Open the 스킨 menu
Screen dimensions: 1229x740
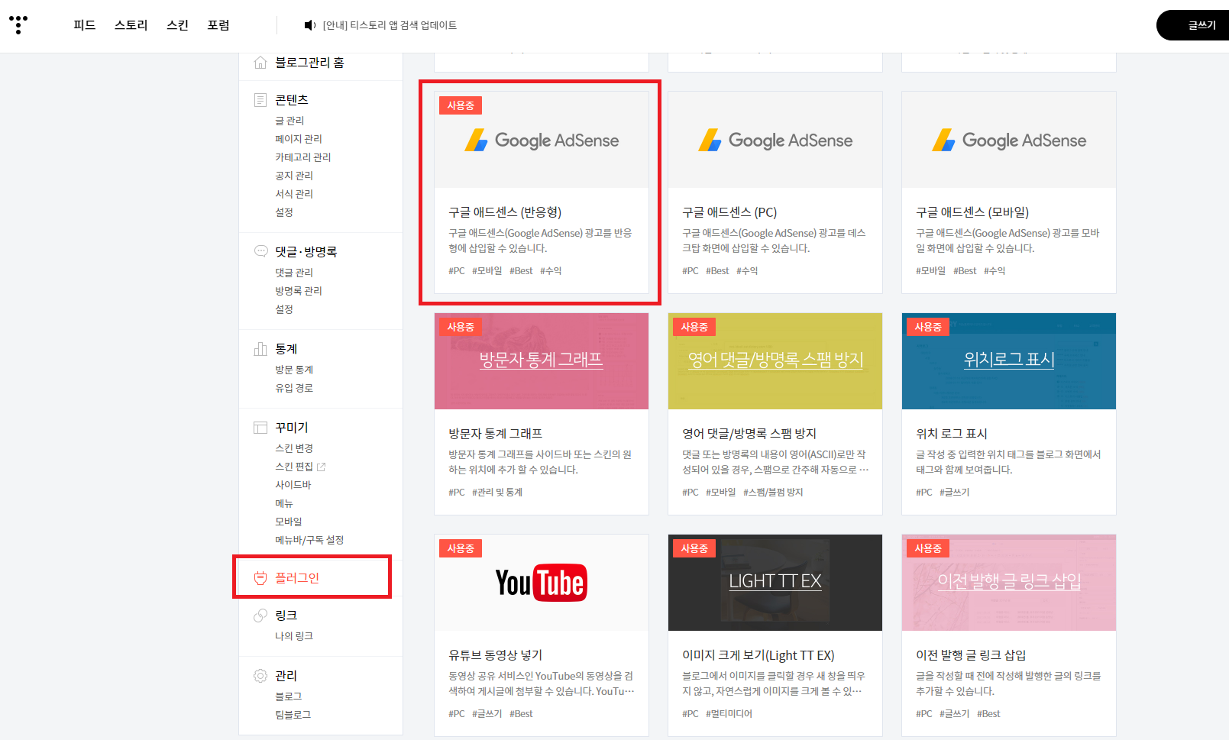point(177,25)
